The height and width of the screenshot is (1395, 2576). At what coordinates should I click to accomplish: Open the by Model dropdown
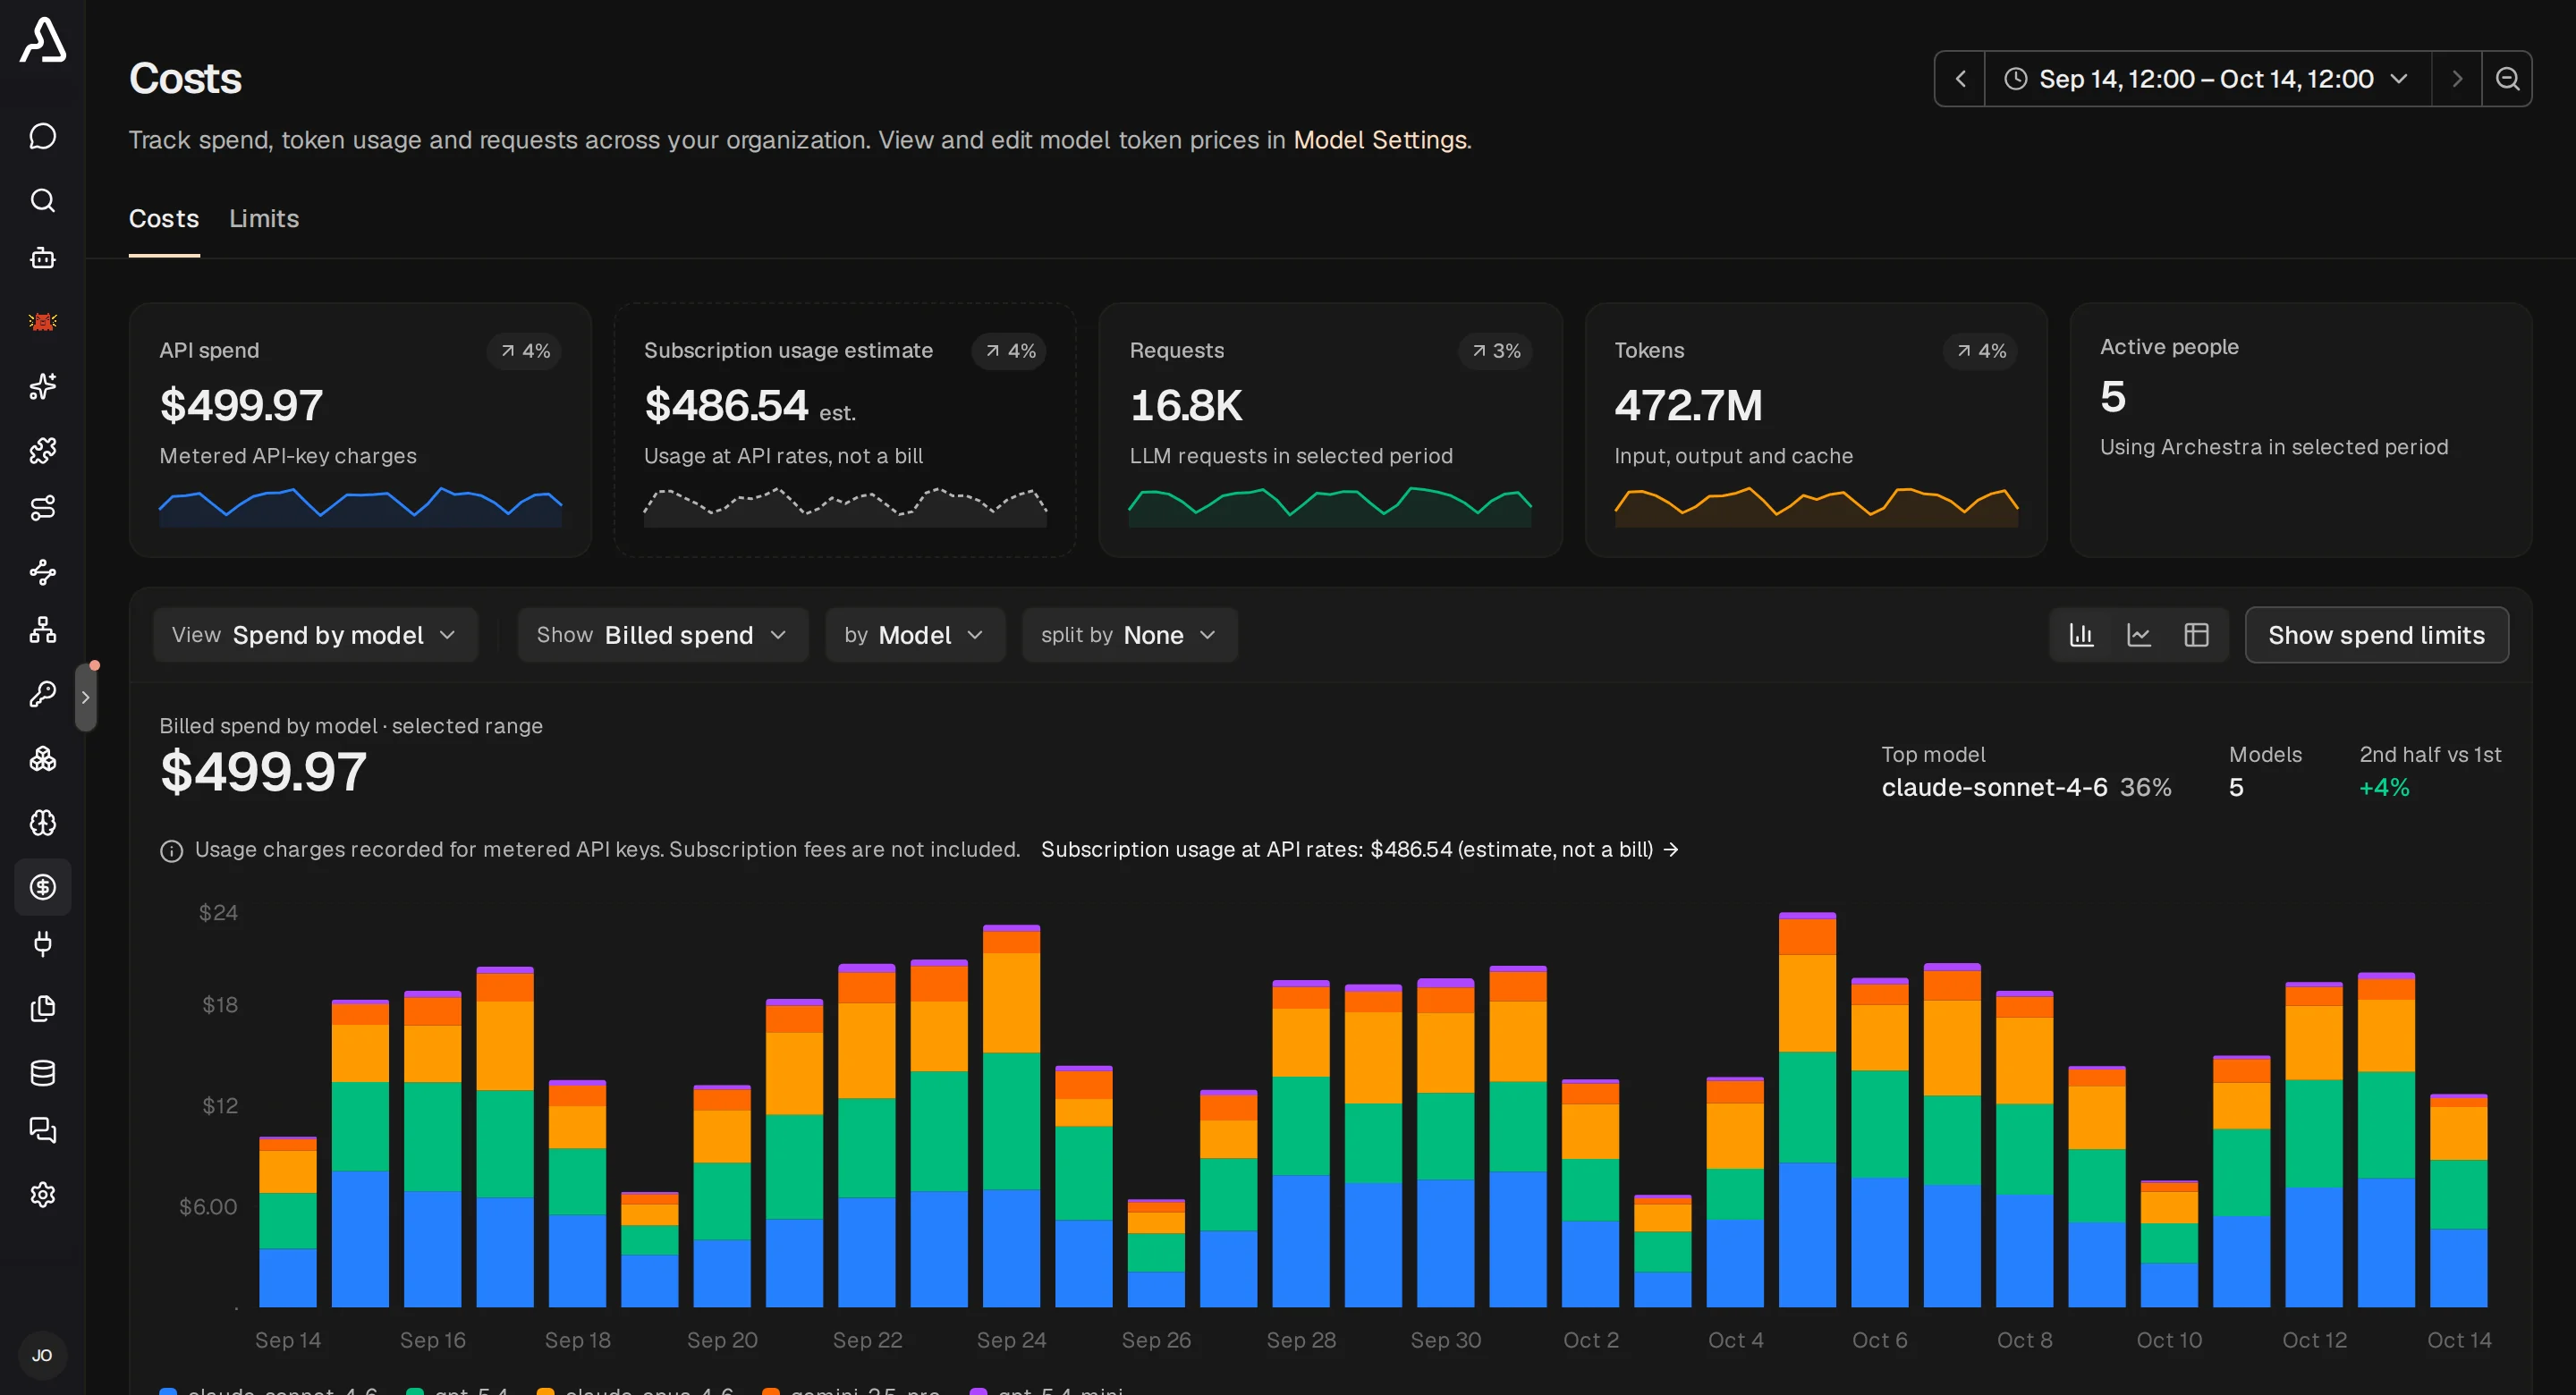[x=914, y=635]
